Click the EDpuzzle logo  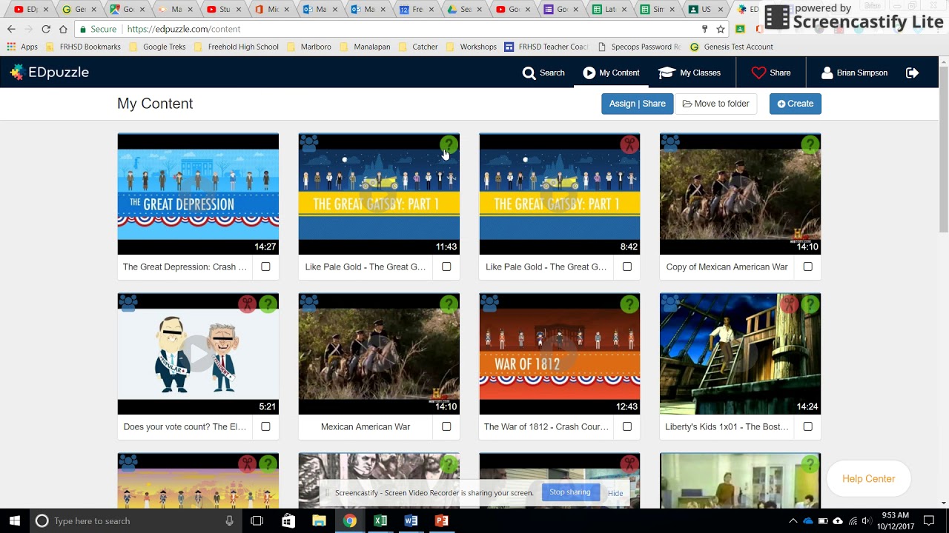tap(49, 73)
